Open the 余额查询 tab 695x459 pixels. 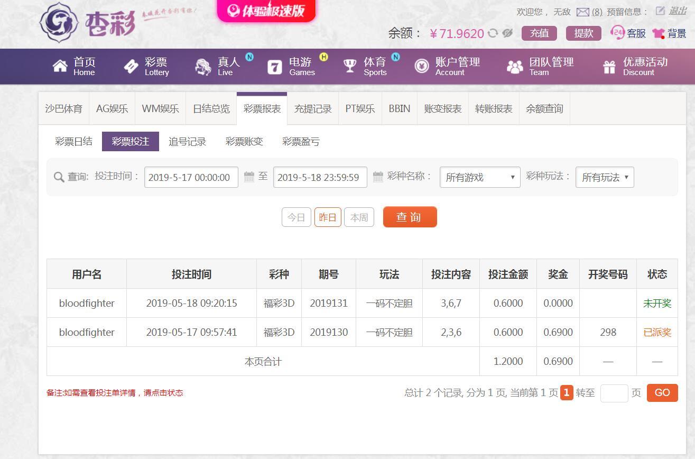click(x=544, y=109)
